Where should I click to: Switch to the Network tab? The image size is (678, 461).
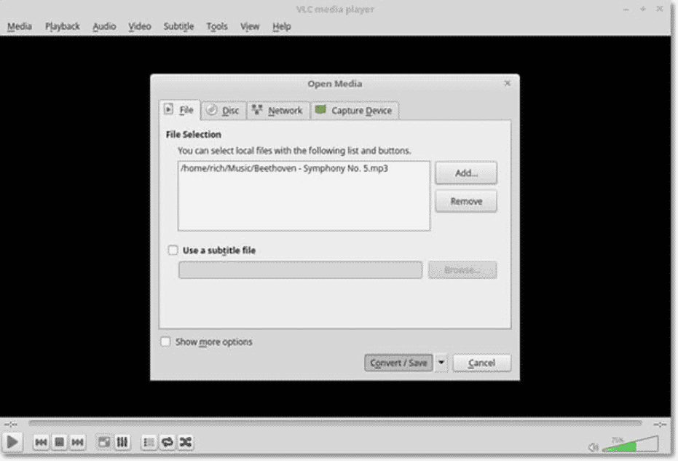[277, 110]
